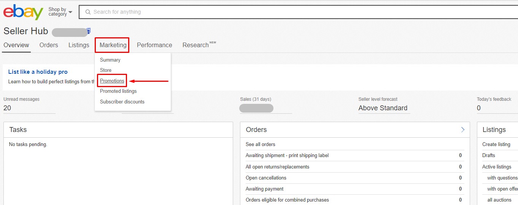Open the List like a holiday pro link

click(x=38, y=72)
